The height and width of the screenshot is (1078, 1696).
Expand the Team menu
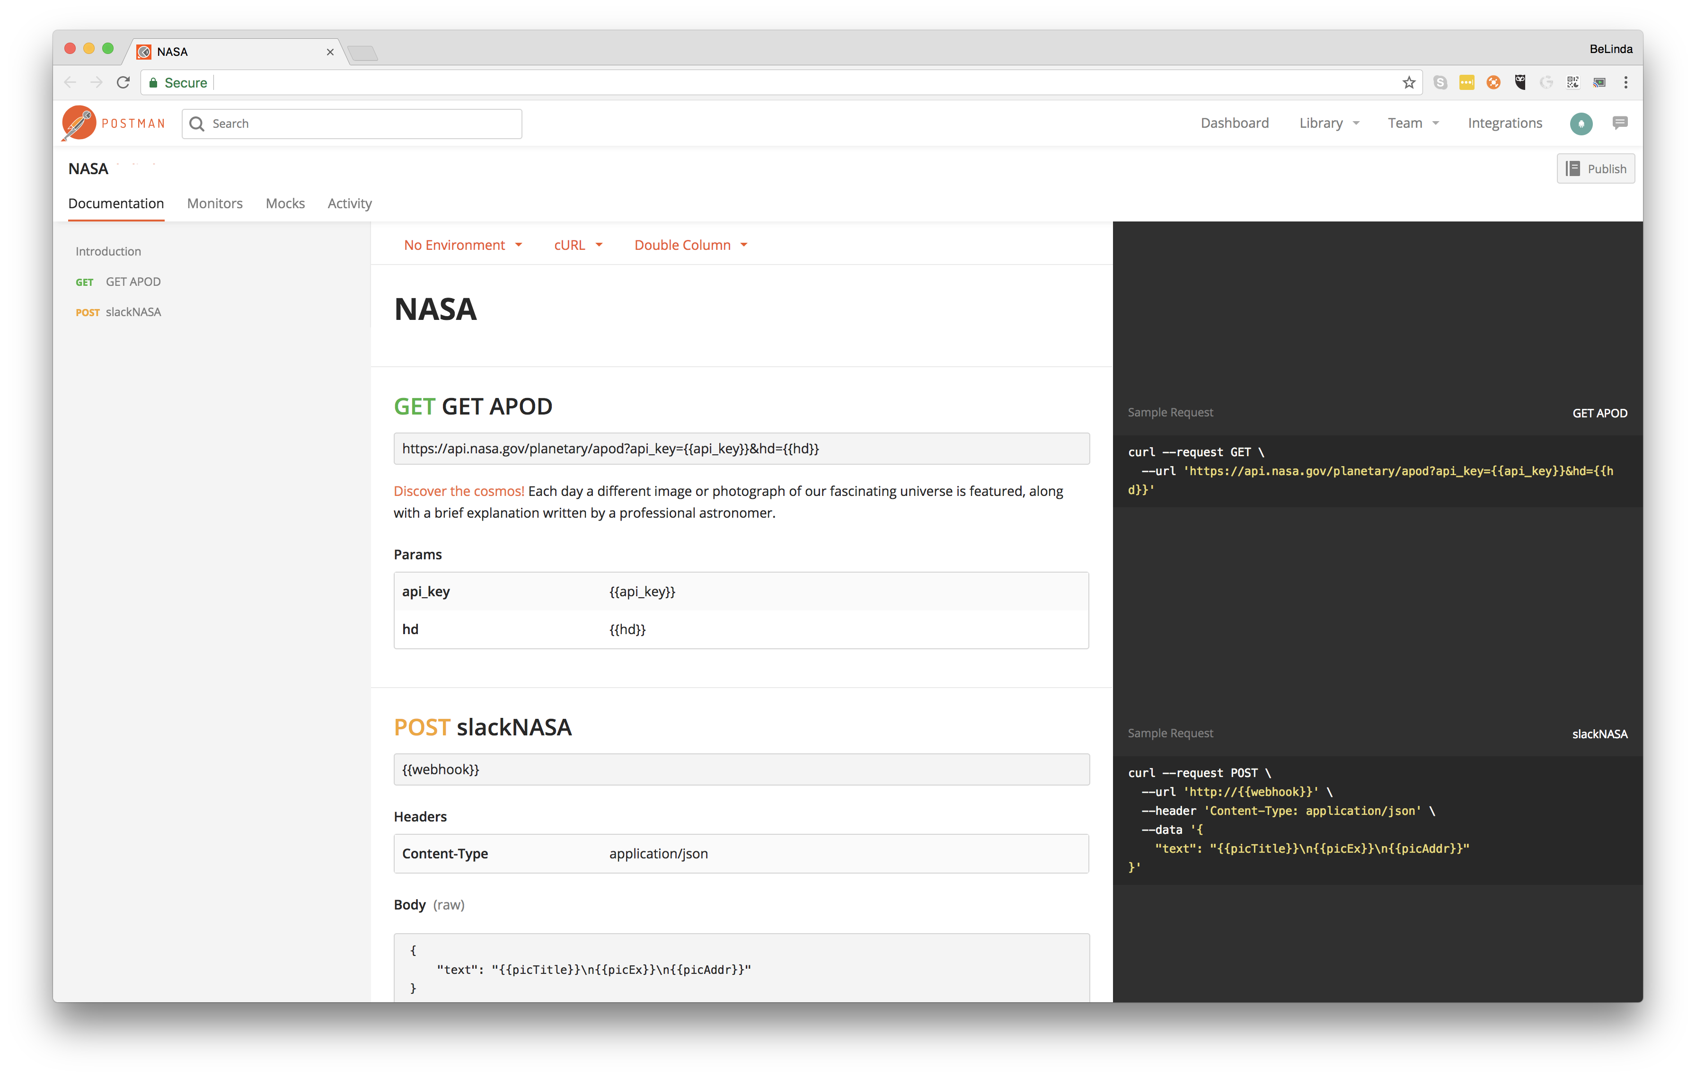point(1413,123)
